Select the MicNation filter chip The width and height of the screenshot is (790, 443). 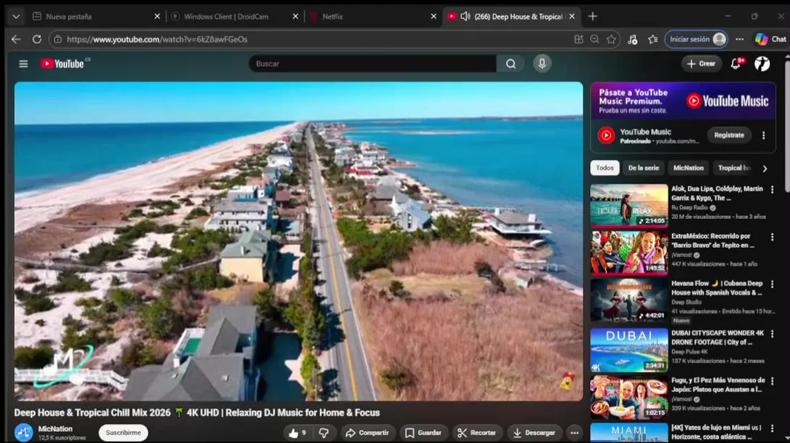tap(688, 168)
